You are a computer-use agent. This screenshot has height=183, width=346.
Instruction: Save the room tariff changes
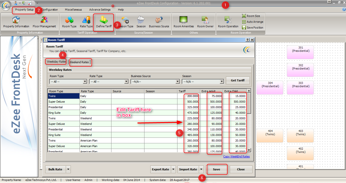pos(217,169)
